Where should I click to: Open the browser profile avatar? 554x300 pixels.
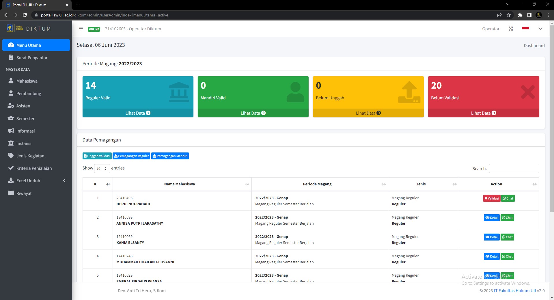pos(539,15)
